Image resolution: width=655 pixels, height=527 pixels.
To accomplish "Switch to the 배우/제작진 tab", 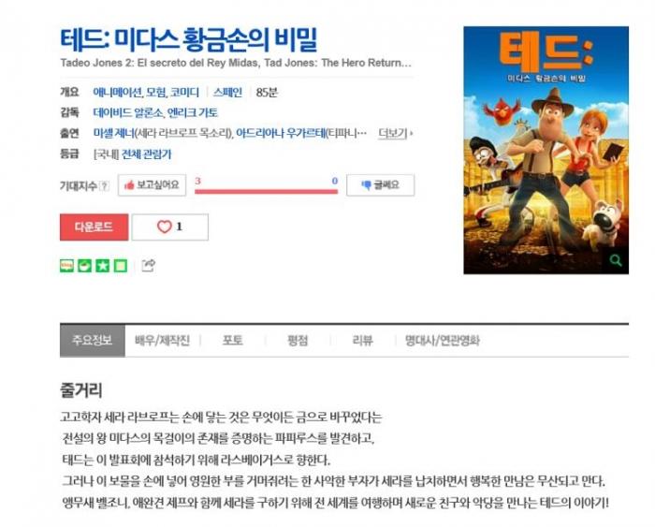I will 163,341.
